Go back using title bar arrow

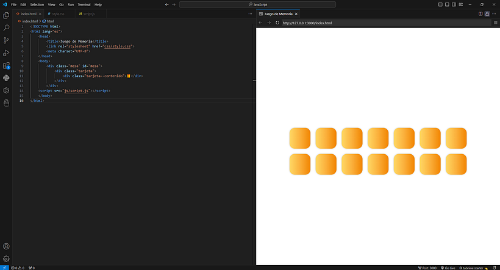coord(167,4)
